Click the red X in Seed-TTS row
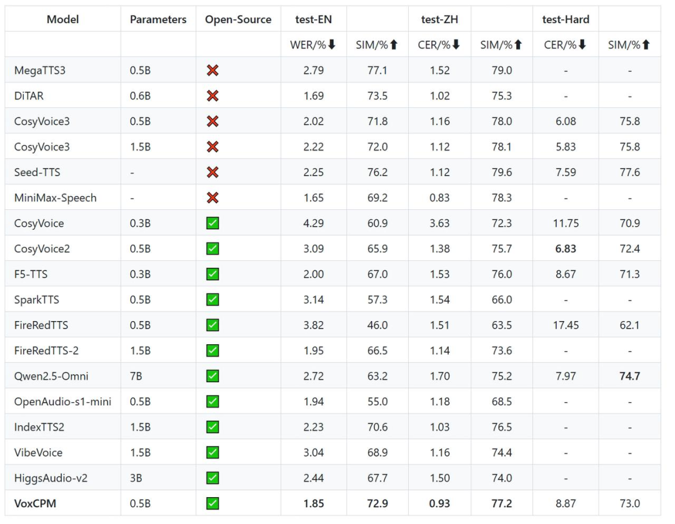Screen dimensions: 675x524 (x=212, y=172)
